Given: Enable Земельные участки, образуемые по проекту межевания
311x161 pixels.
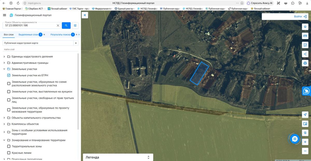Looking at the screenshot, I should [x=9, y=110].
